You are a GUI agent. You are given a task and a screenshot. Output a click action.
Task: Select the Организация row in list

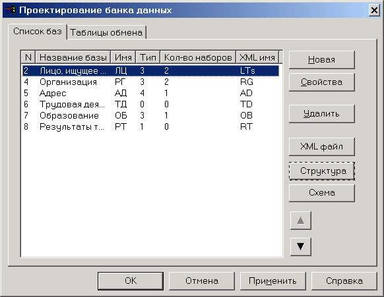tap(150, 82)
